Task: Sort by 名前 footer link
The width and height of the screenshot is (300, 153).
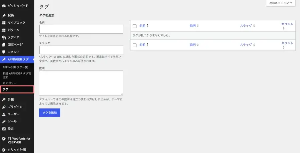Action: tap(142, 45)
